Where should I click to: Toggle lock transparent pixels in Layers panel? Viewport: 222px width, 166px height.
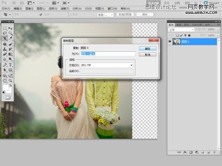tap(178, 35)
